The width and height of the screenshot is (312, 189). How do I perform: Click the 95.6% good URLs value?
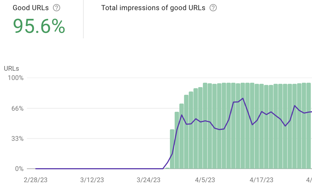[x=39, y=26]
